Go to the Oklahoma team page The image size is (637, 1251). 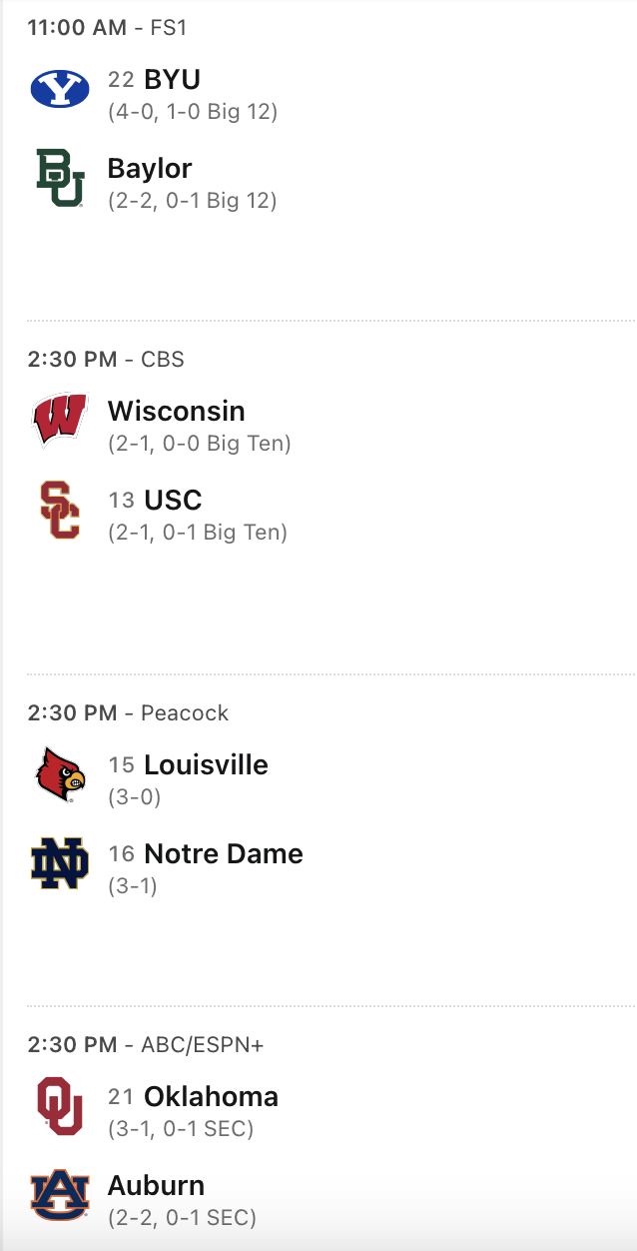pos(211,1097)
